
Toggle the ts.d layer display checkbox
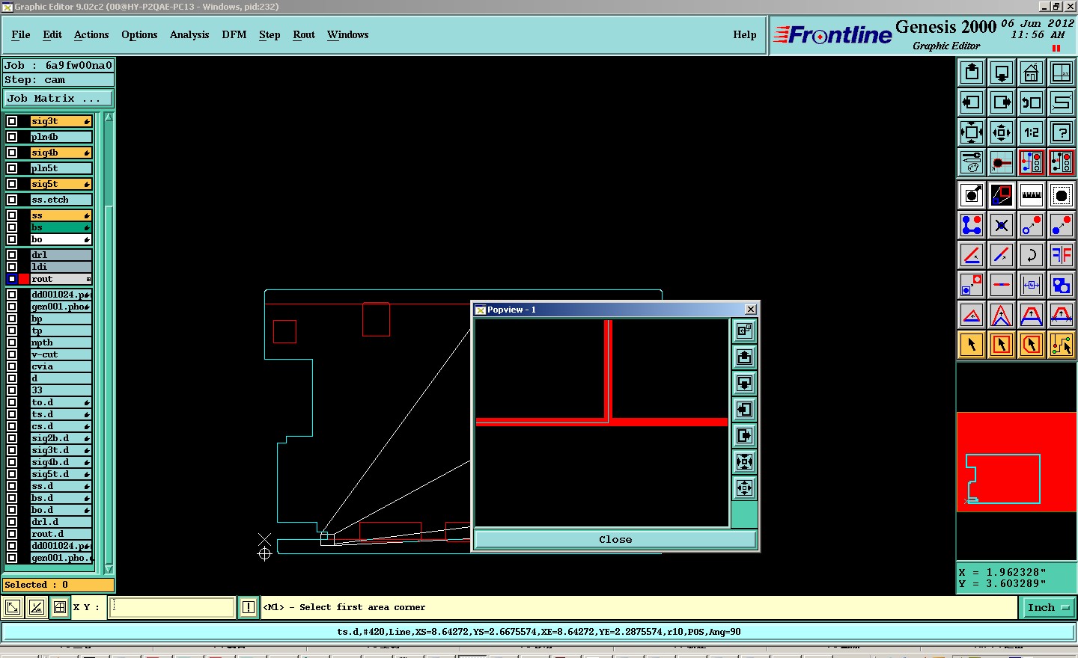12,414
